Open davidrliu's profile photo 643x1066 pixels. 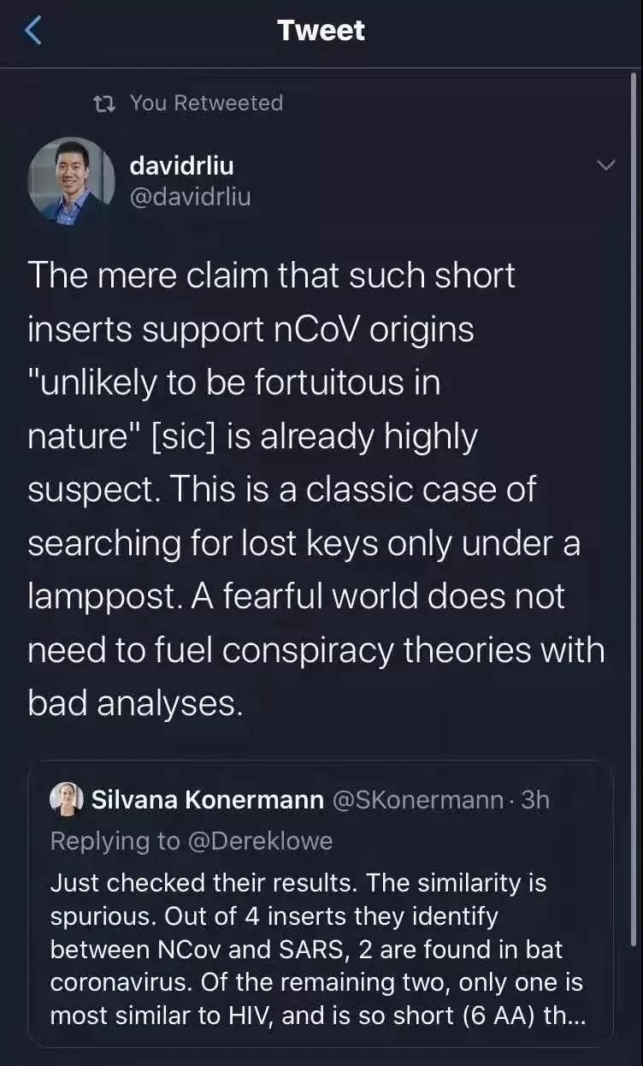(x=71, y=181)
